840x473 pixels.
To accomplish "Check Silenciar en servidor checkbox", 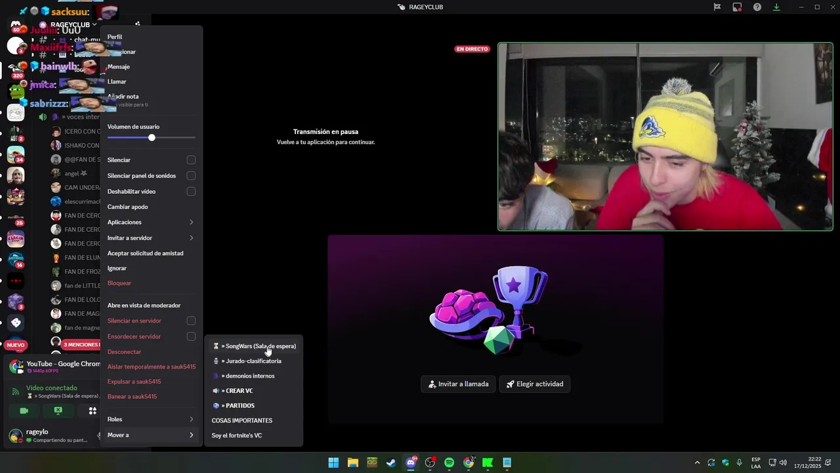I will pyautogui.click(x=191, y=321).
